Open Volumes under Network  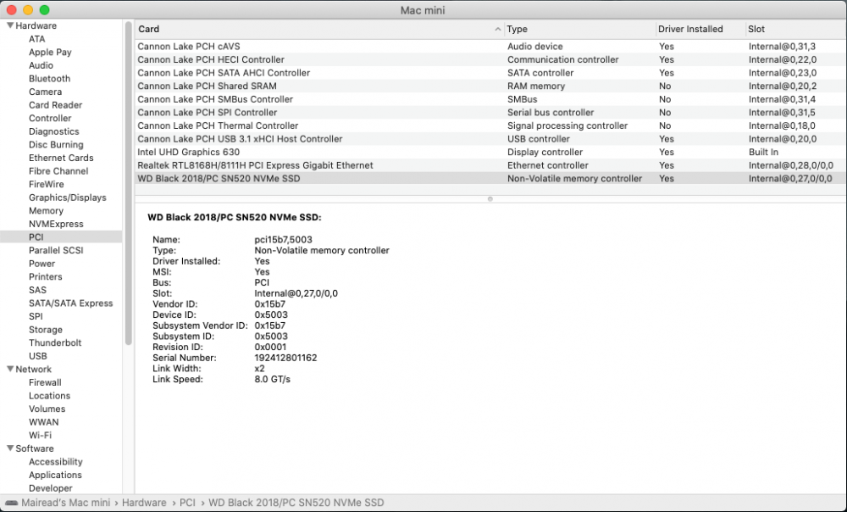point(47,409)
